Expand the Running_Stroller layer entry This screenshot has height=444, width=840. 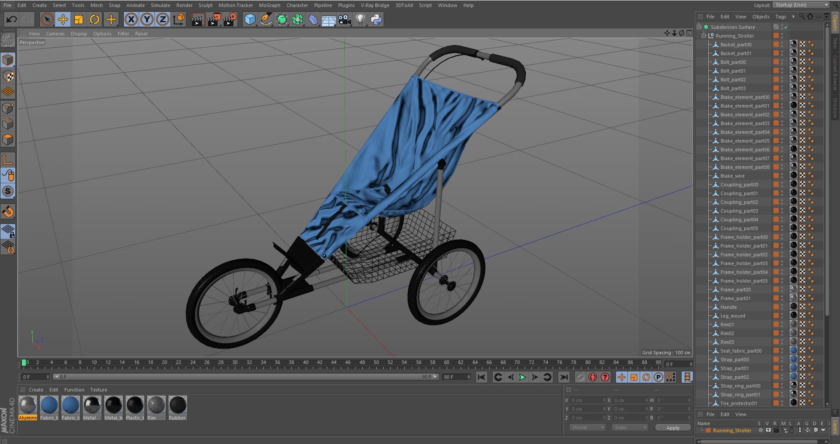pyautogui.click(x=702, y=430)
